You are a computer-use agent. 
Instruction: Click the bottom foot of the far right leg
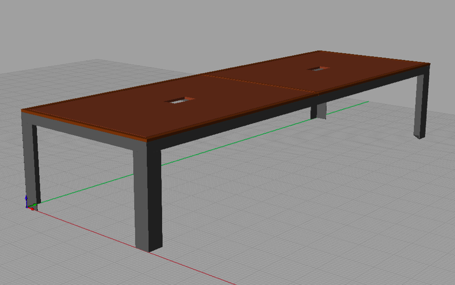(x=420, y=135)
